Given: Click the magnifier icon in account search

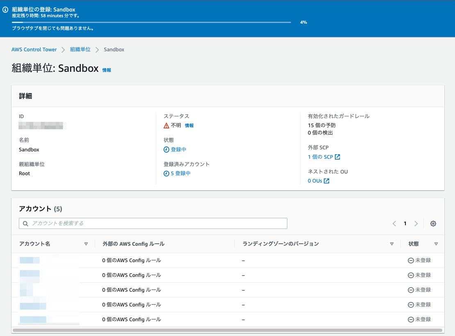Looking at the screenshot, I should point(25,223).
